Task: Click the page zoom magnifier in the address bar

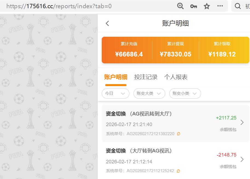Action: coord(180,6)
